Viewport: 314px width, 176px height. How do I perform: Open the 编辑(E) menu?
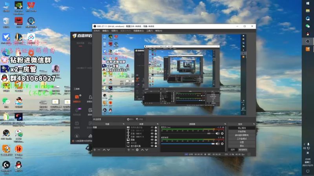click(106, 31)
